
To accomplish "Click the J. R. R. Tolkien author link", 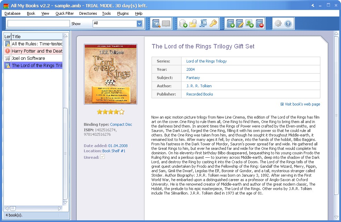I will [199, 86].
